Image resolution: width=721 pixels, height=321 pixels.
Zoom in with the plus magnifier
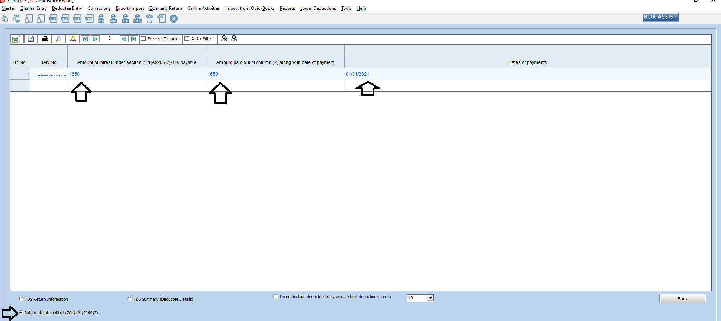point(224,38)
